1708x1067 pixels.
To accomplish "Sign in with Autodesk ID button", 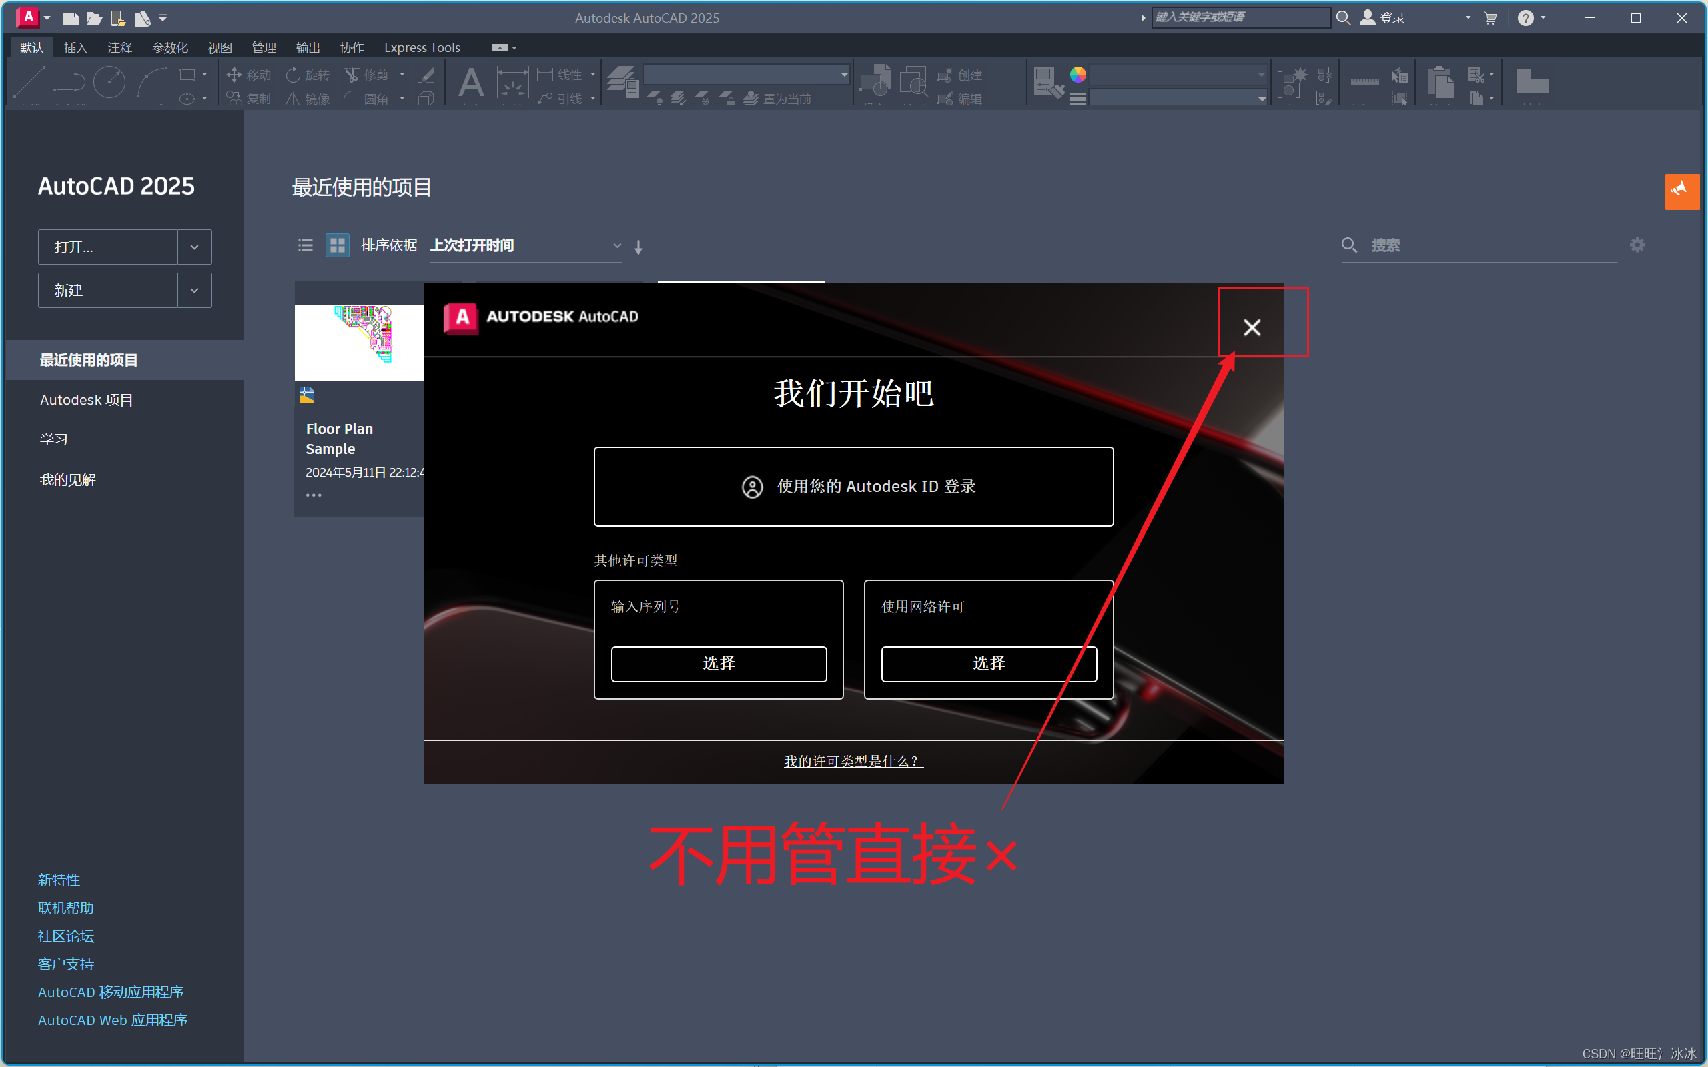I will click(x=853, y=486).
